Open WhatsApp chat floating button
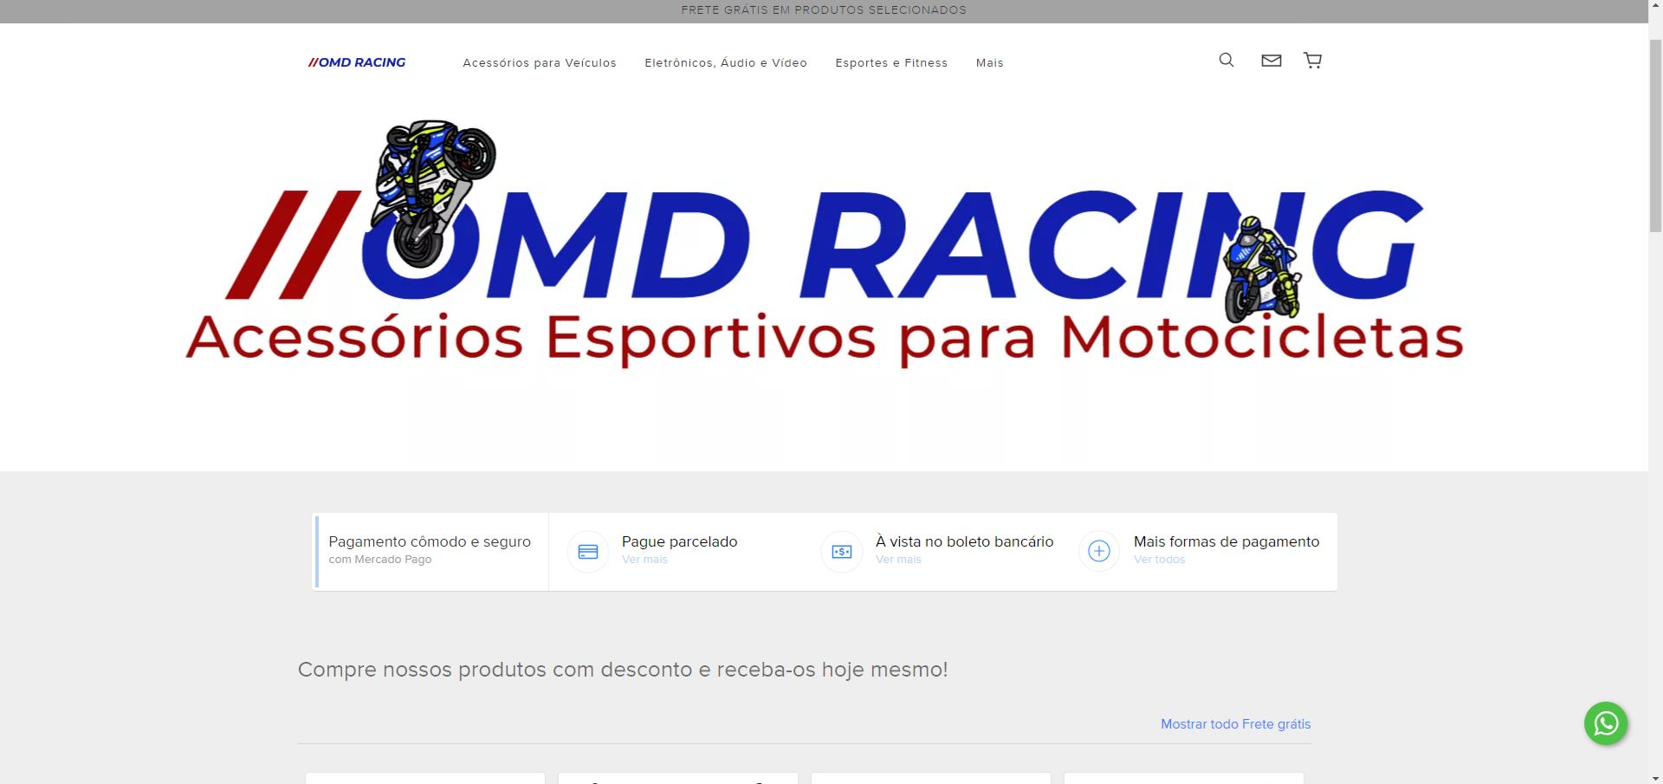1663x784 pixels. point(1606,723)
